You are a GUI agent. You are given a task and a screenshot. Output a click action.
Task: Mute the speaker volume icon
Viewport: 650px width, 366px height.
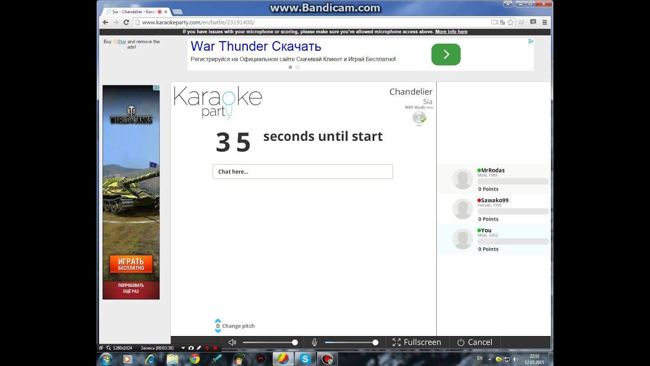[x=232, y=343]
